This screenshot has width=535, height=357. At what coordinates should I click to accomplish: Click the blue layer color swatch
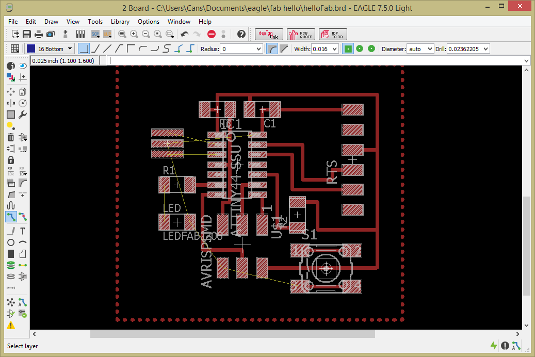coord(30,48)
